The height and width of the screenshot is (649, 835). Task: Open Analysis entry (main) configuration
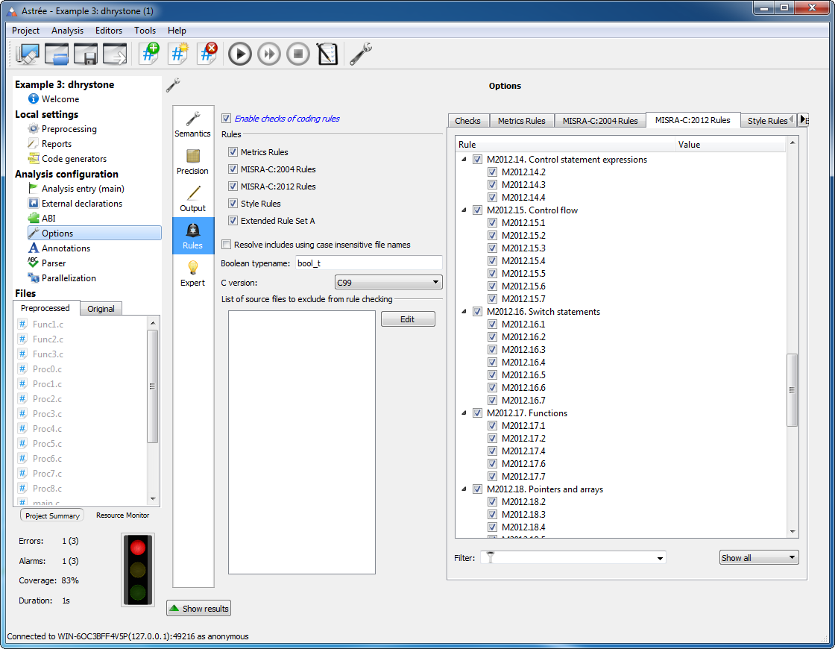83,189
